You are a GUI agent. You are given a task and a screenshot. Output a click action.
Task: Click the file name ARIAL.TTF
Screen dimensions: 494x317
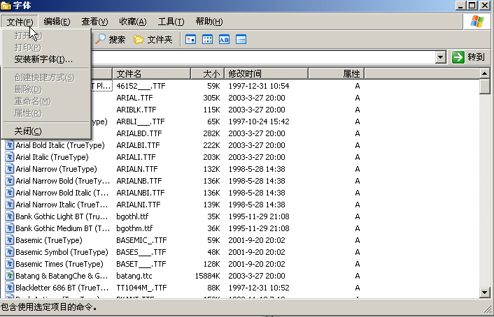pos(134,98)
